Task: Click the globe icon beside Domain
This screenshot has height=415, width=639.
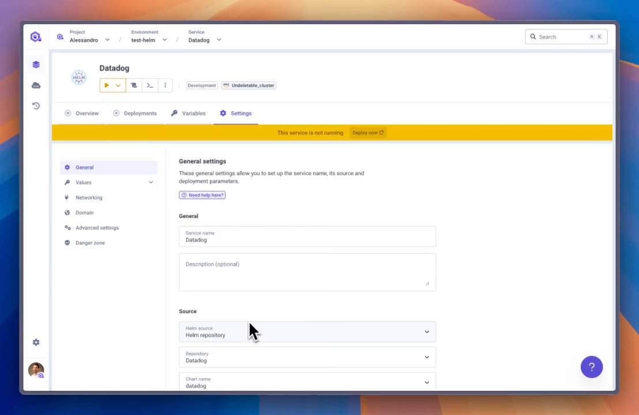Action: click(67, 213)
